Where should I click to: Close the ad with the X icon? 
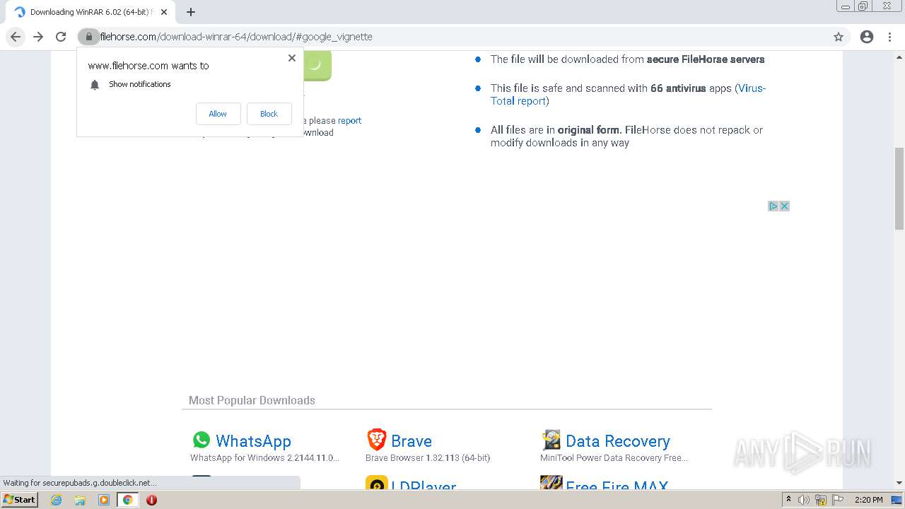(x=784, y=206)
